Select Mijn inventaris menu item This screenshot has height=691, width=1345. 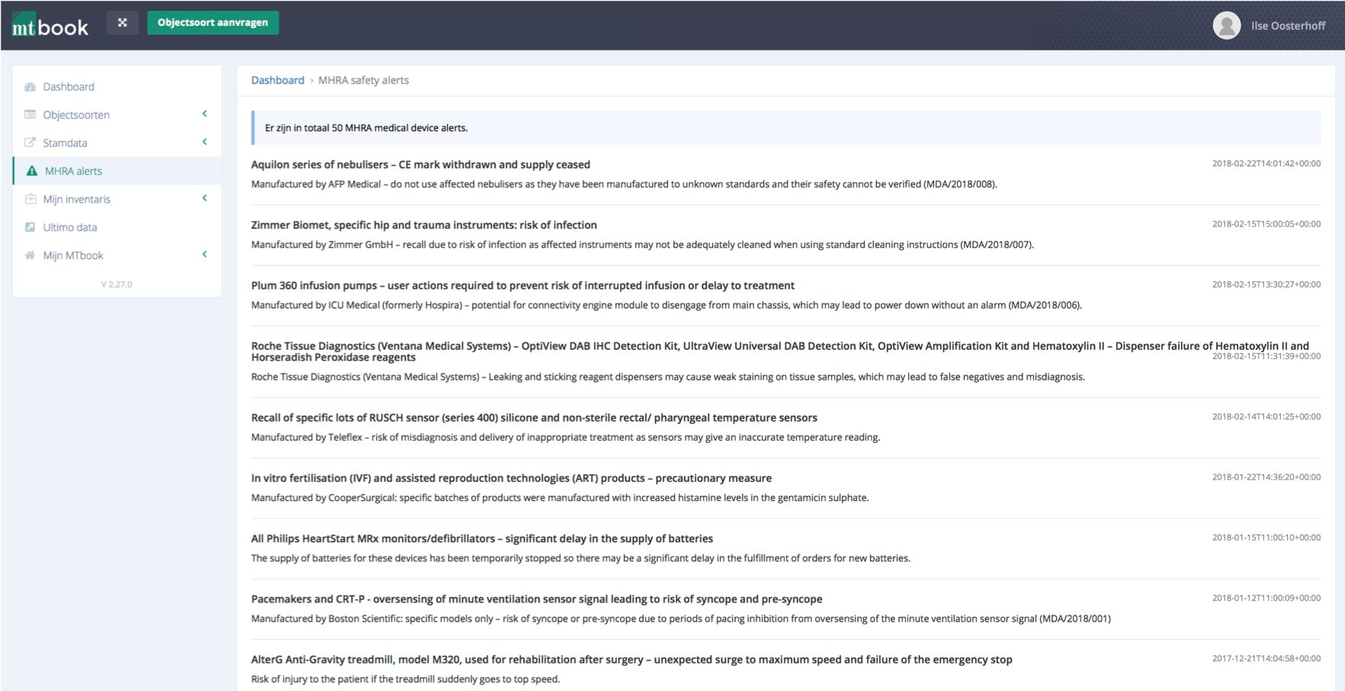[x=76, y=199]
